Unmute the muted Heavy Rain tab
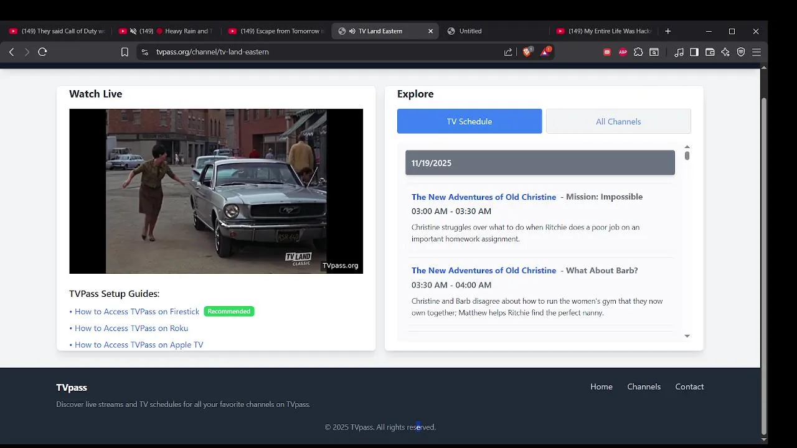Viewport: 797px width, 448px height. [x=133, y=31]
